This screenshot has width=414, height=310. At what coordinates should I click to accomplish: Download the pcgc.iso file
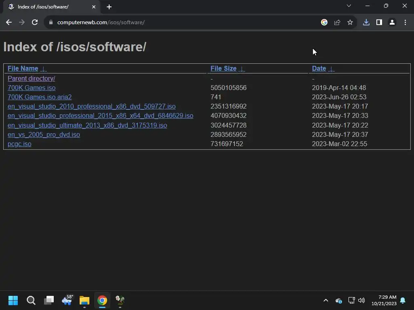click(x=19, y=144)
